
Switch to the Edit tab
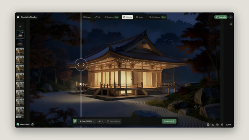[98, 17]
